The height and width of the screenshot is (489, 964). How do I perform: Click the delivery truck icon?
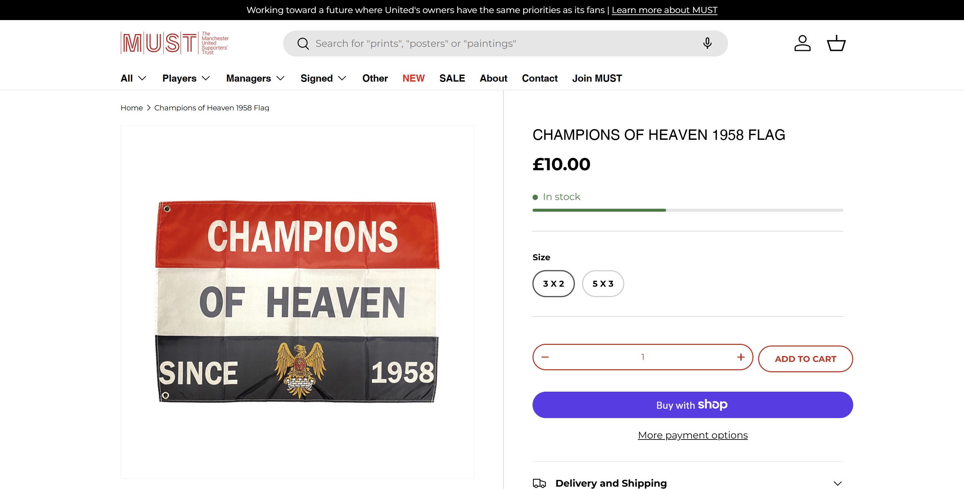pos(539,483)
